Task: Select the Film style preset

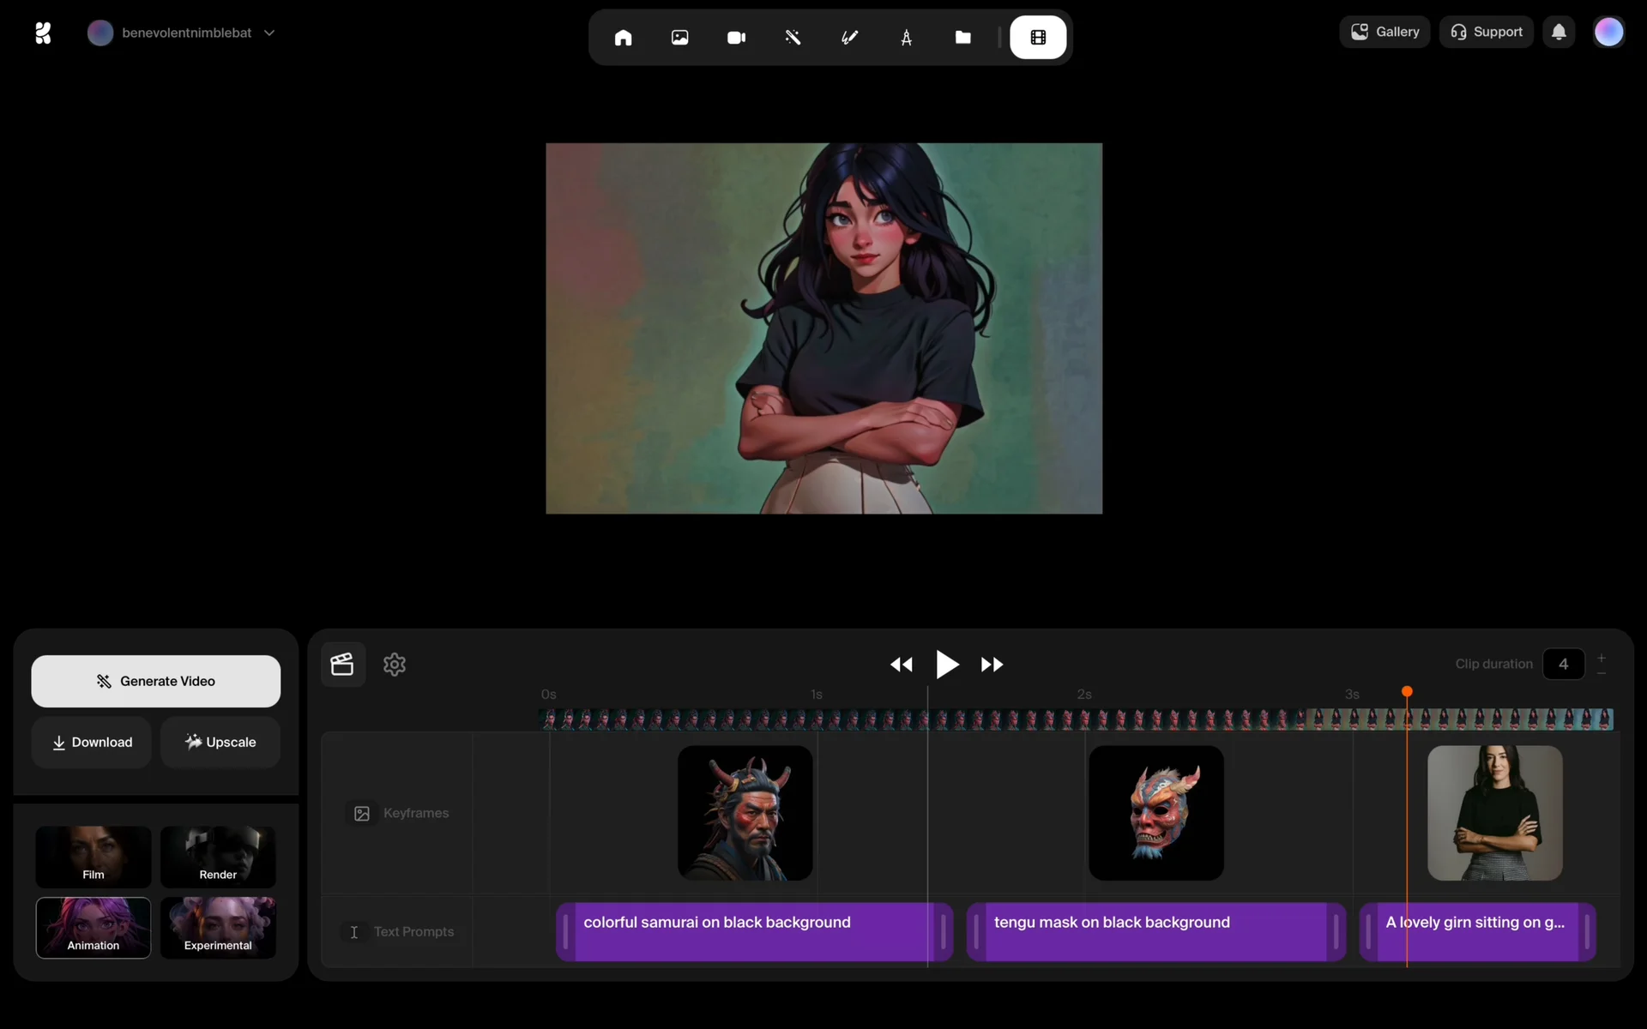Action: pos(94,857)
